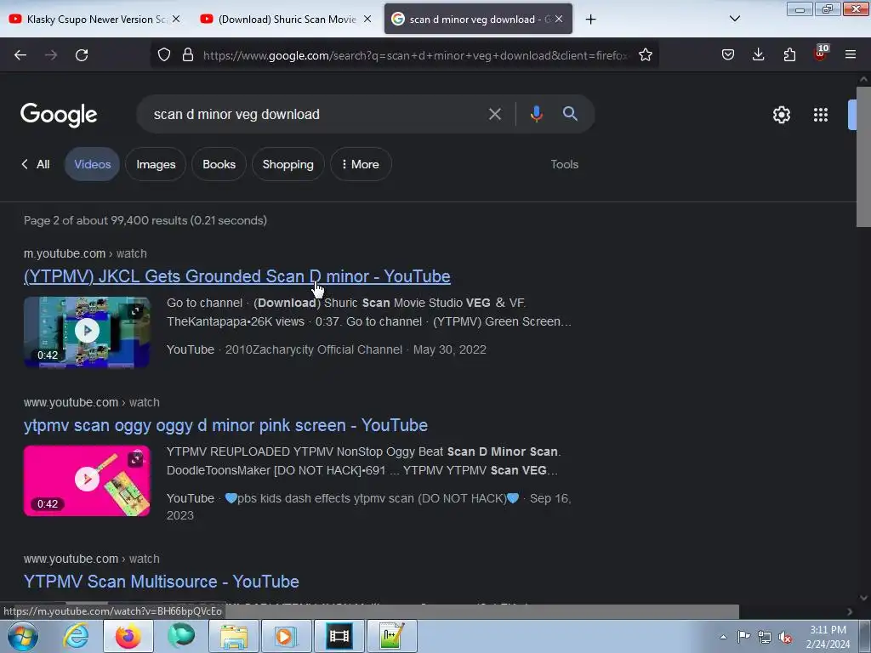
Task: Open Action Center flag icon
Action: point(743,637)
